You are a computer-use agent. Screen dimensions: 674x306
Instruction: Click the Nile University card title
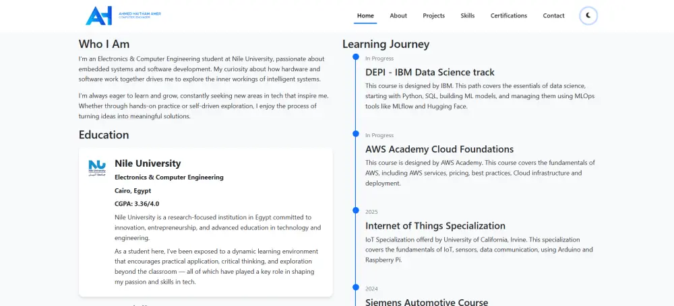point(148,163)
